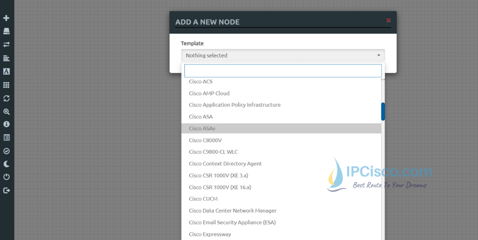This screenshot has height=240, width=478.
Task: Open the Status info icon
Action: tap(6, 124)
